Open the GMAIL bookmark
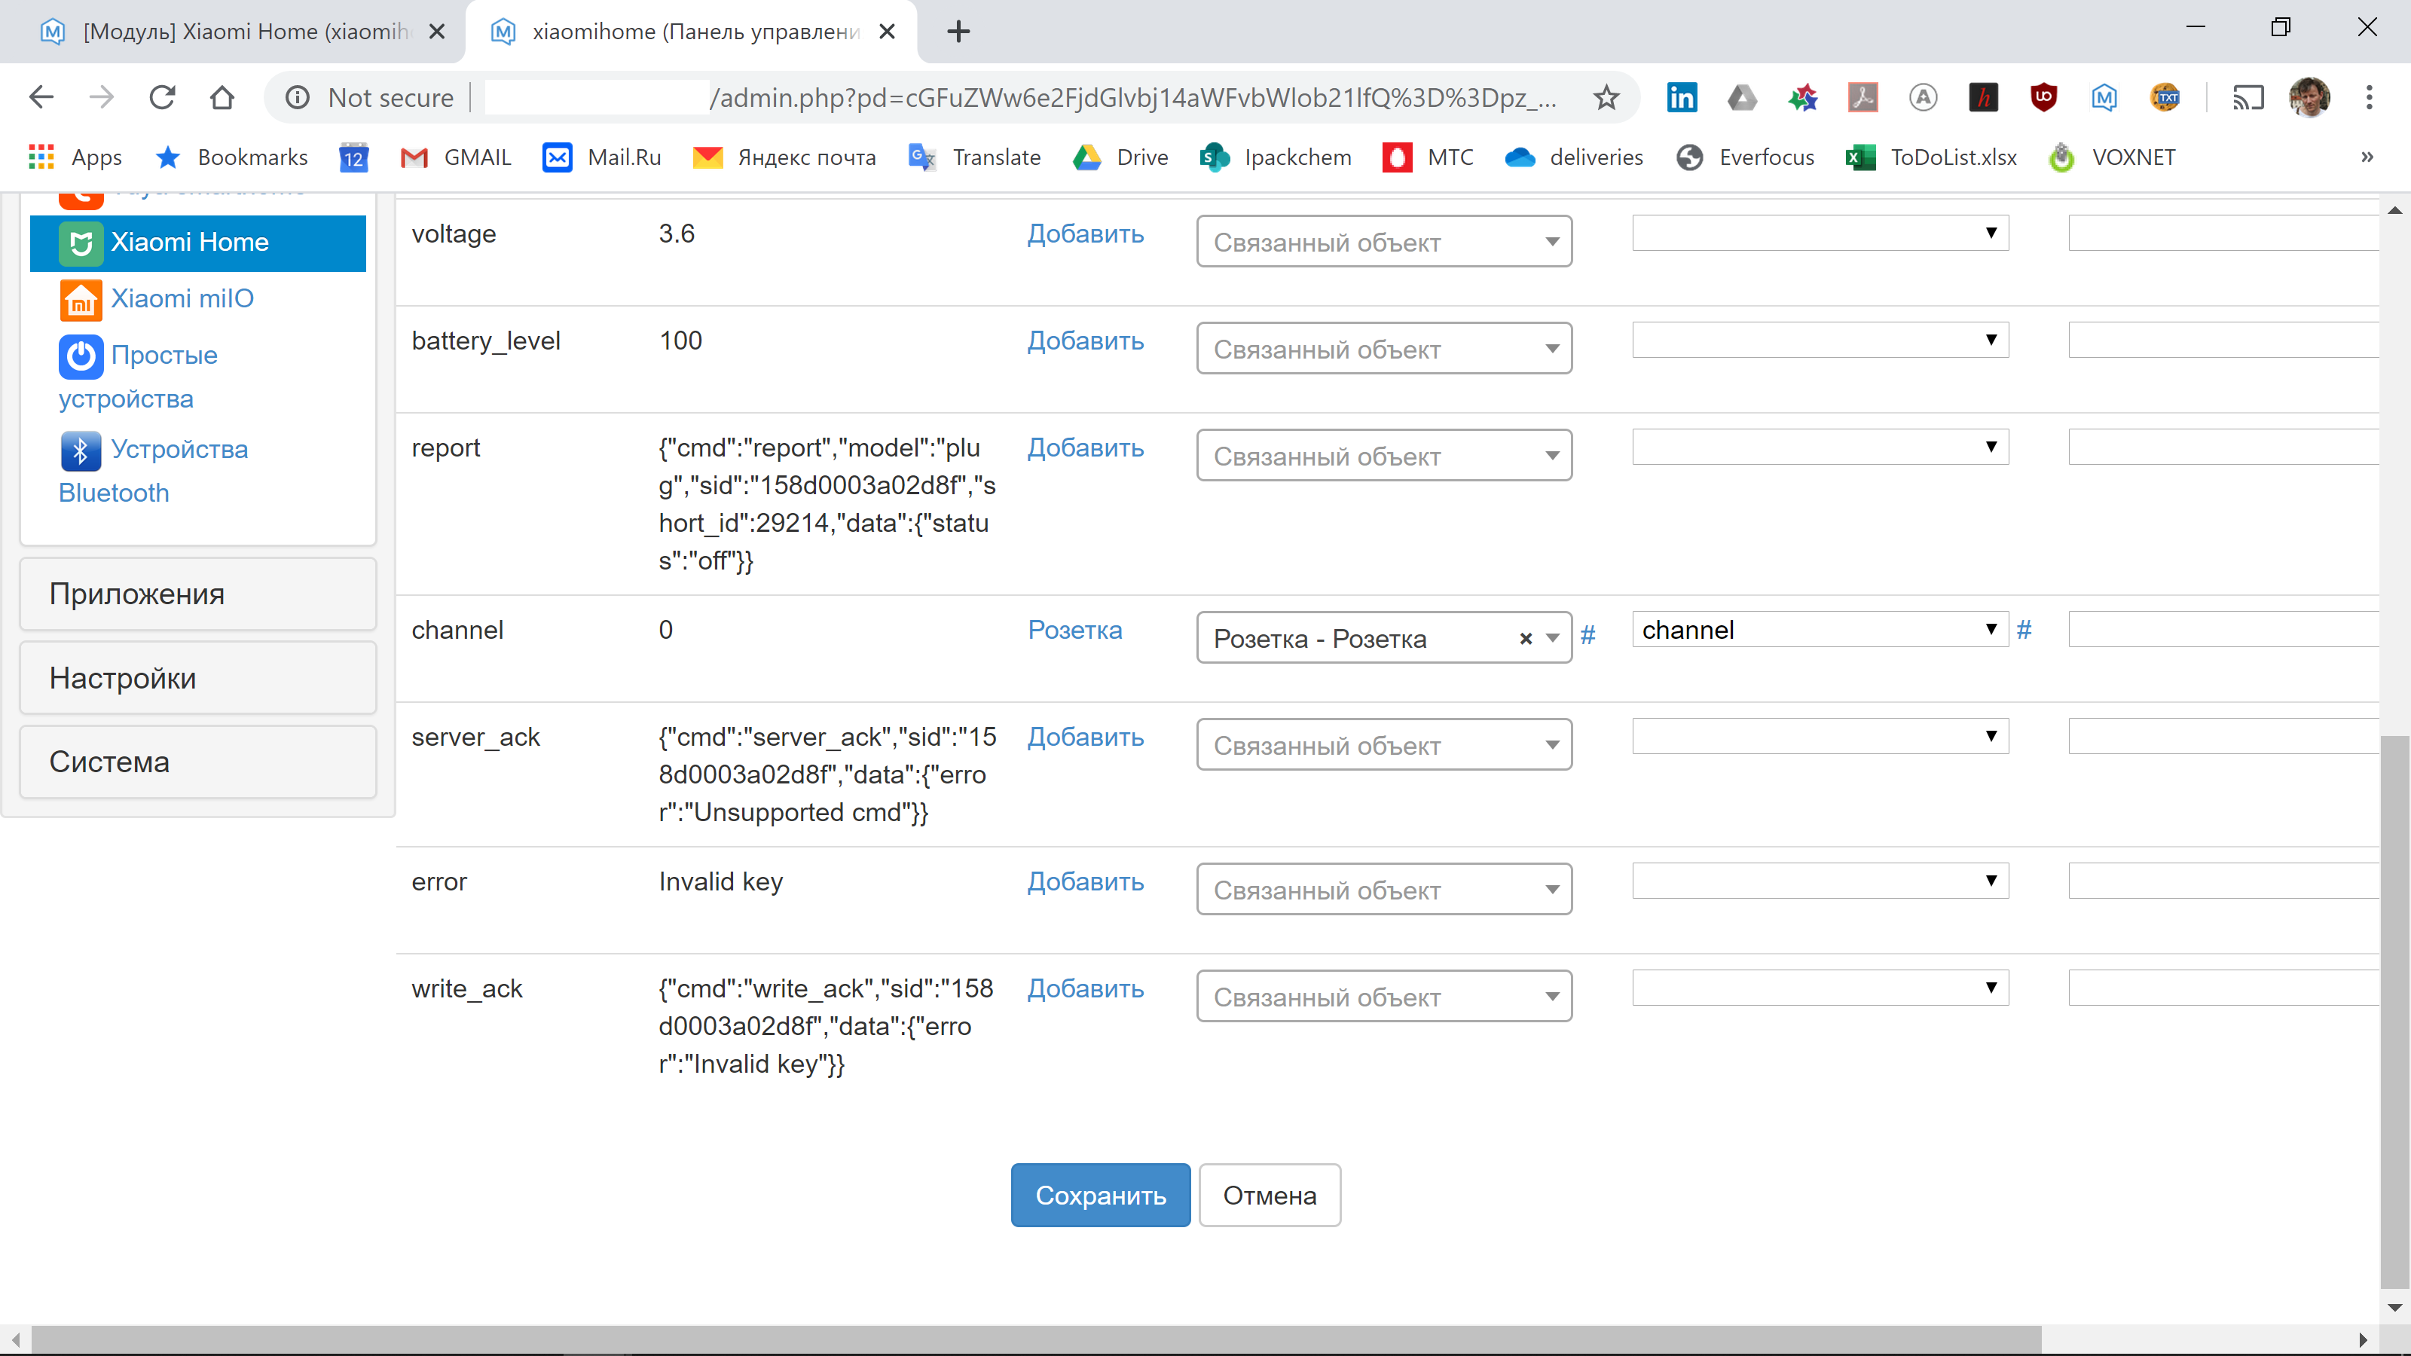The image size is (2411, 1356). point(455,157)
